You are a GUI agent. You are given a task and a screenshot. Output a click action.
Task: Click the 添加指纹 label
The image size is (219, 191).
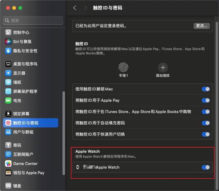click(163, 75)
